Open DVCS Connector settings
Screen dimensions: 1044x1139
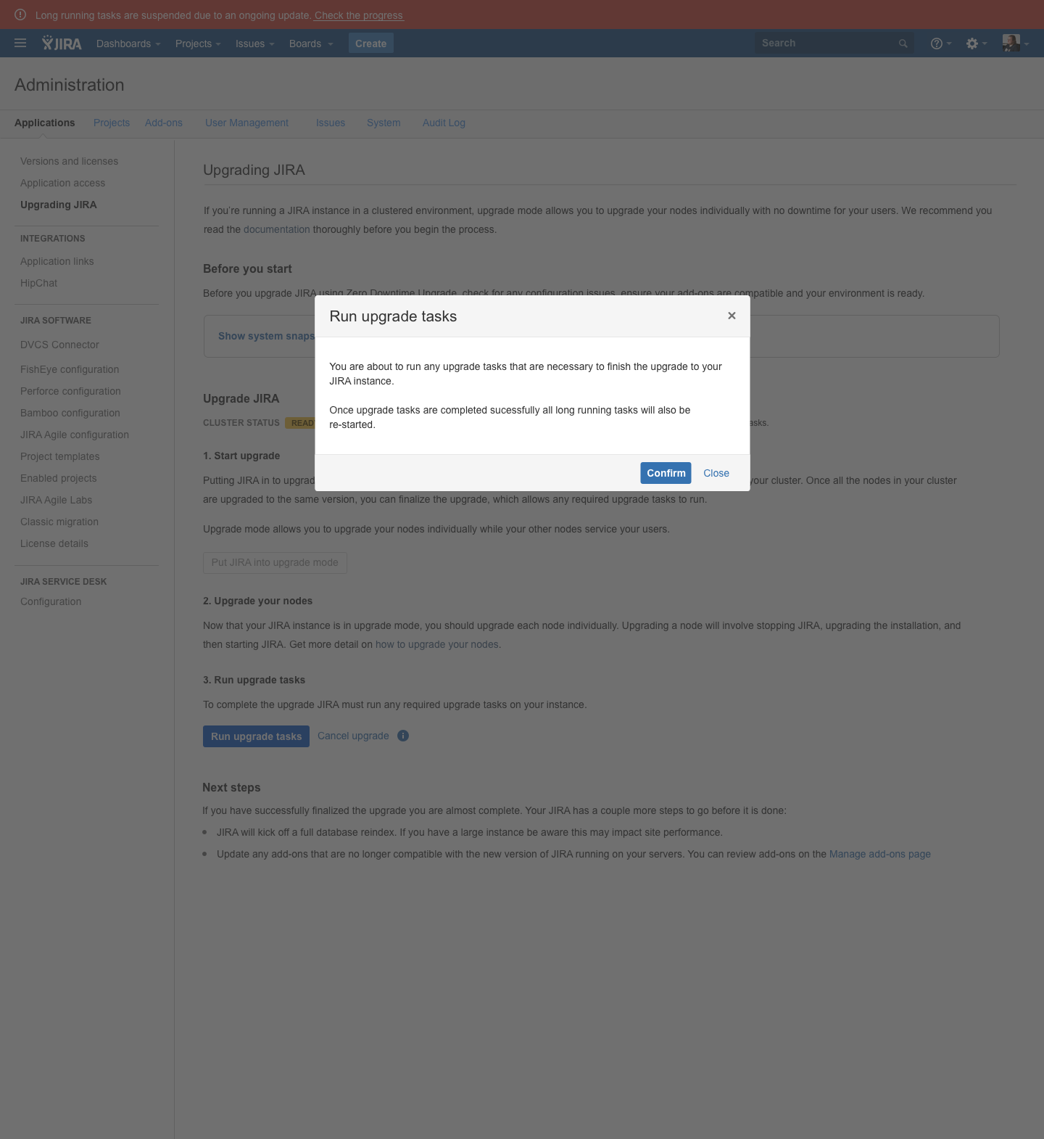[x=60, y=345]
